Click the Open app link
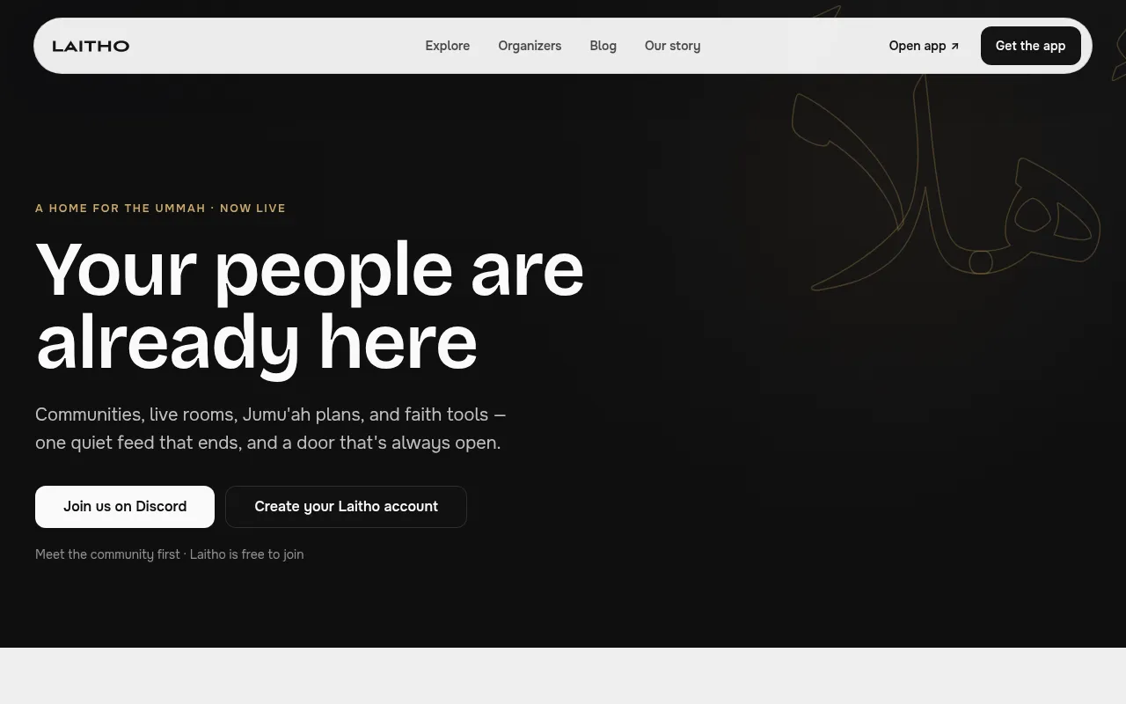 924,46
